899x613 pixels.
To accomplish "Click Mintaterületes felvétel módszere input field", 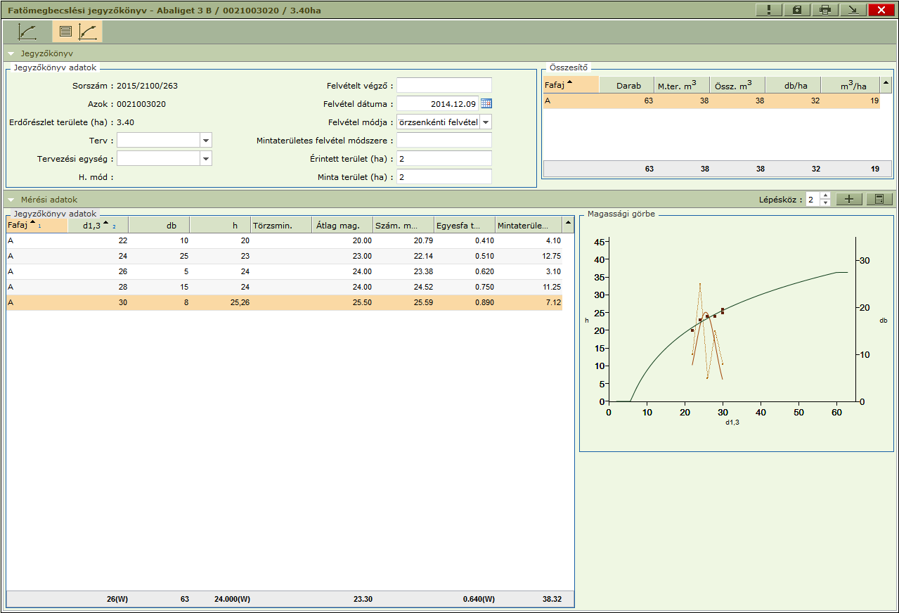I will 444,140.
